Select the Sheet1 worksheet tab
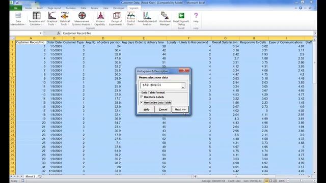The width and height of the screenshot is (326, 183). click(30, 176)
